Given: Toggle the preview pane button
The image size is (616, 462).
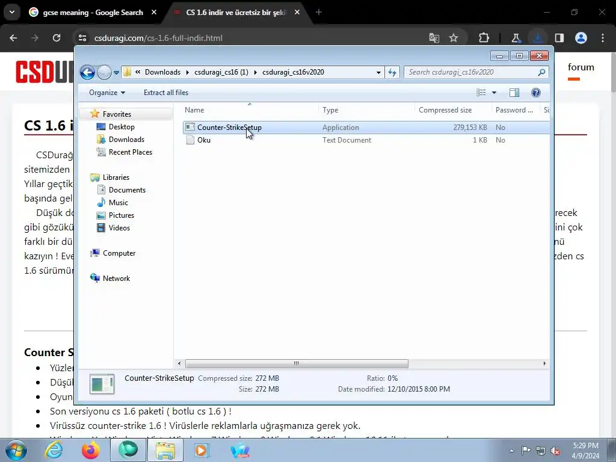Looking at the screenshot, I should tap(514, 93).
